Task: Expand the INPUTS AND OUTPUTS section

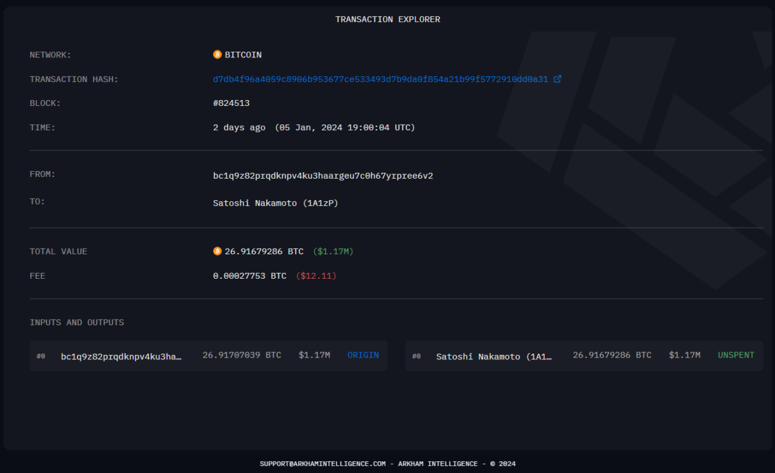Action: click(x=77, y=322)
